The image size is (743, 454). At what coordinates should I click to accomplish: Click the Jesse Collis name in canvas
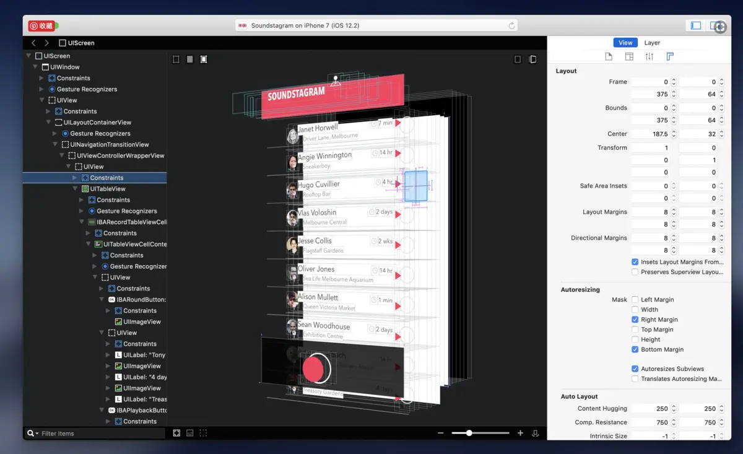pyautogui.click(x=315, y=240)
